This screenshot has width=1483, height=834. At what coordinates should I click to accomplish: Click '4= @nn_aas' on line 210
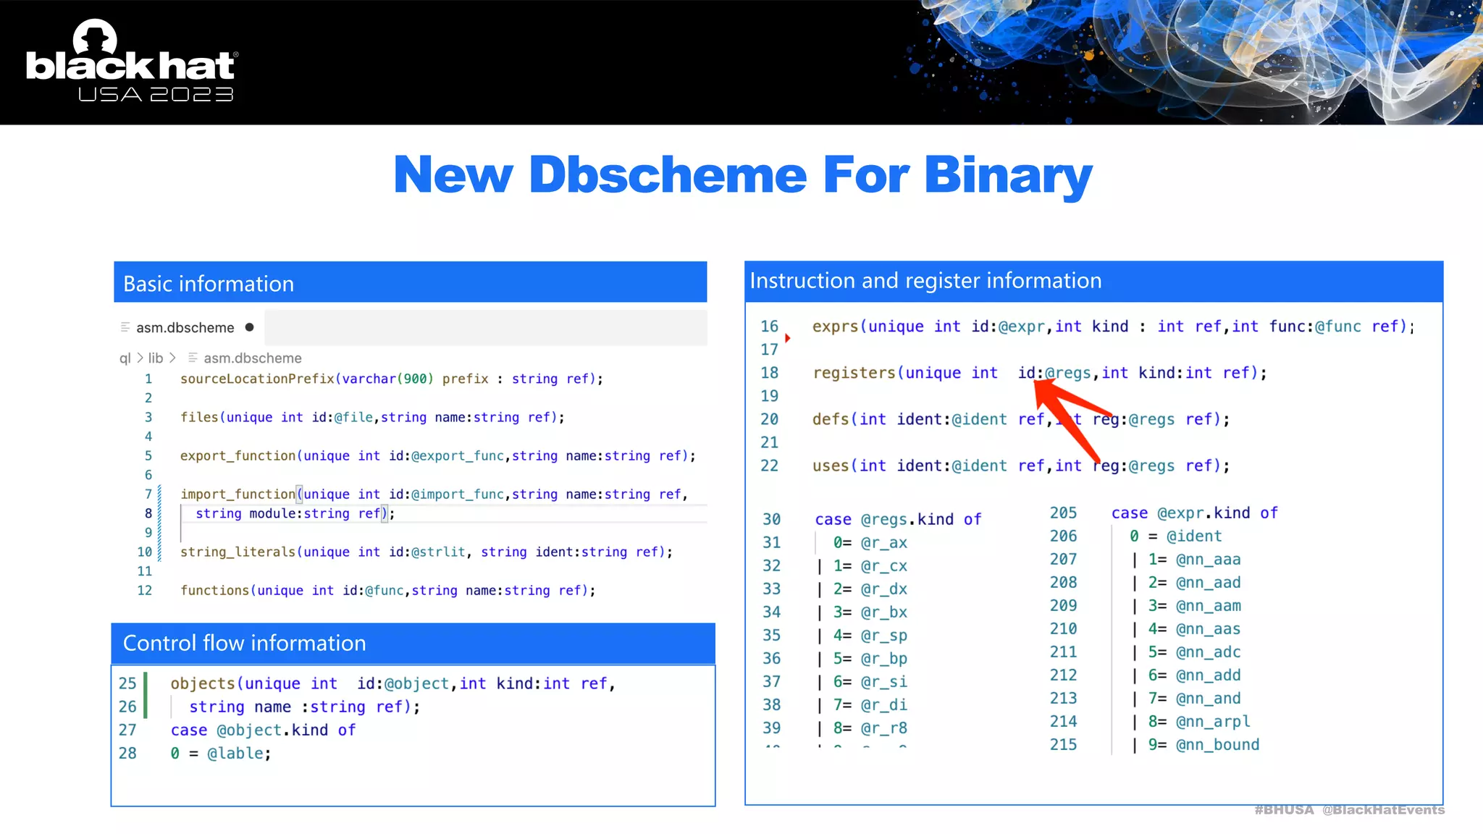pos(1195,628)
